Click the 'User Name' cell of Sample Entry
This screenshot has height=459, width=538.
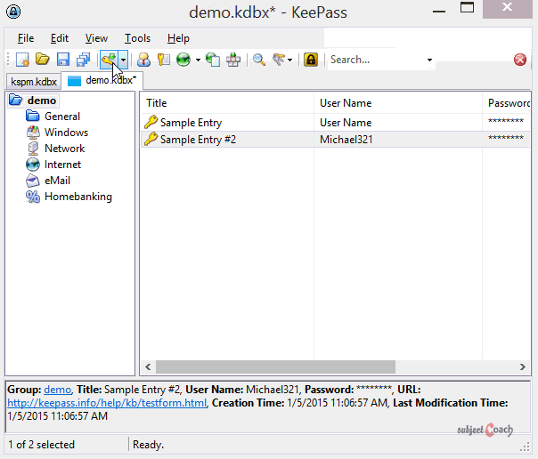tap(346, 123)
